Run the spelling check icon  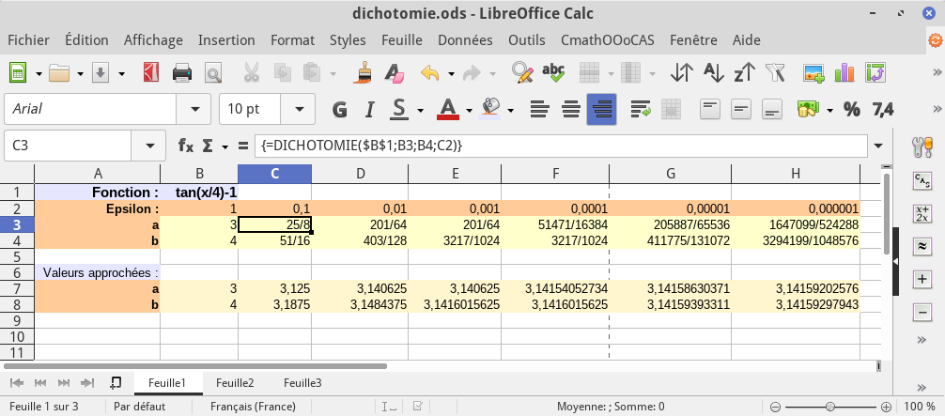tap(553, 73)
